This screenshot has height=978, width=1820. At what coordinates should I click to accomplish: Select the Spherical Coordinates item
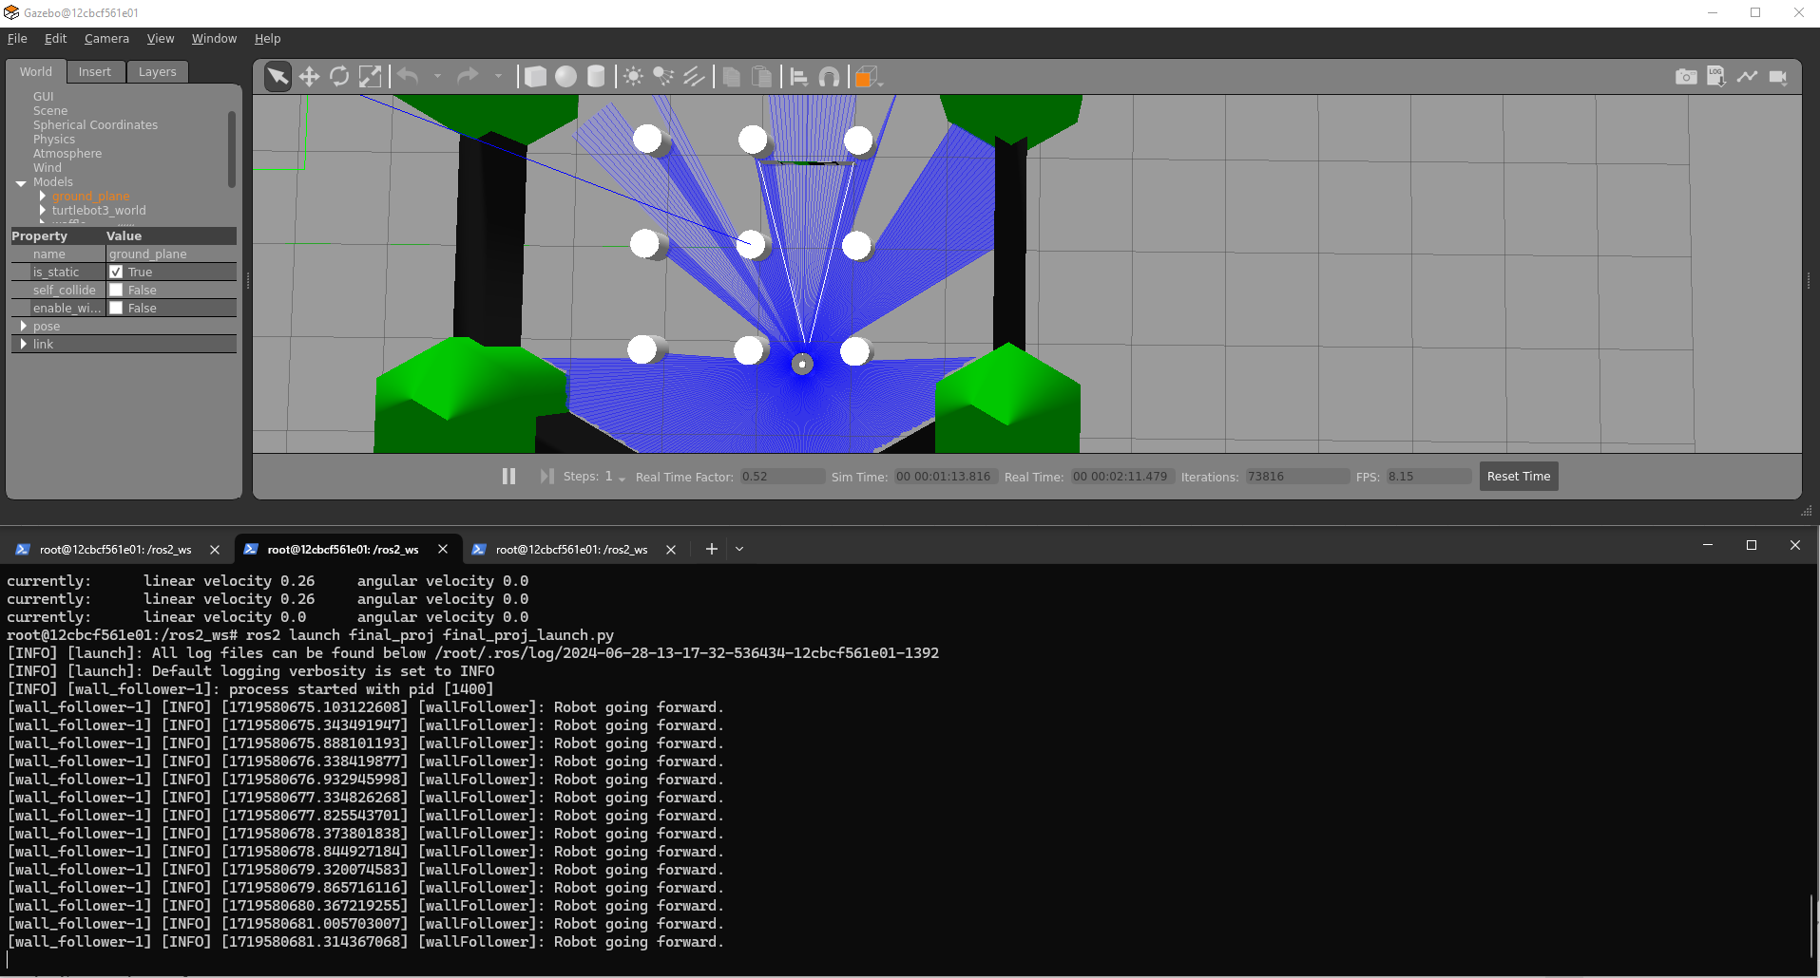point(95,125)
